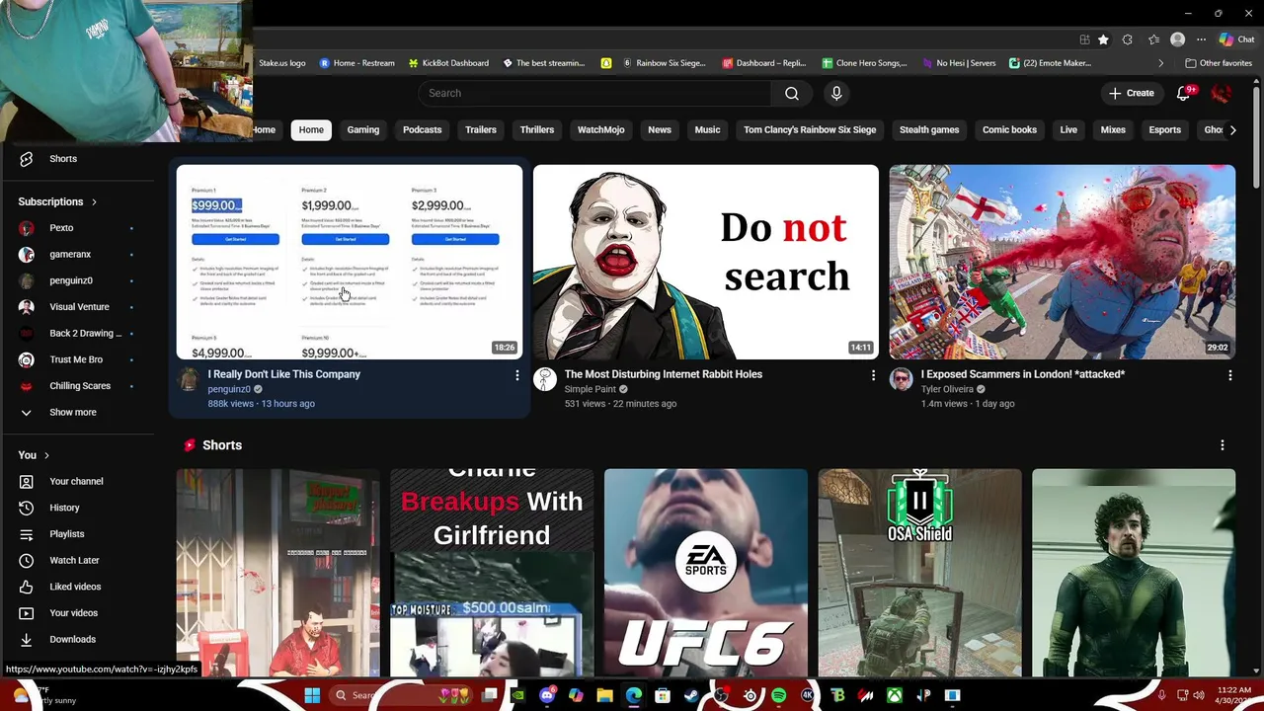1264x711 pixels.
Task: Play the Do not search video thumbnail
Action: (705, 262)
